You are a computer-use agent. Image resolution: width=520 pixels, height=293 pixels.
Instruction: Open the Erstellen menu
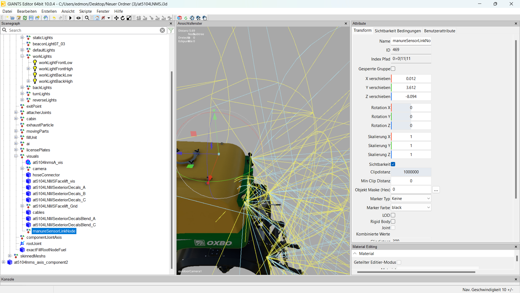(49, 11)
